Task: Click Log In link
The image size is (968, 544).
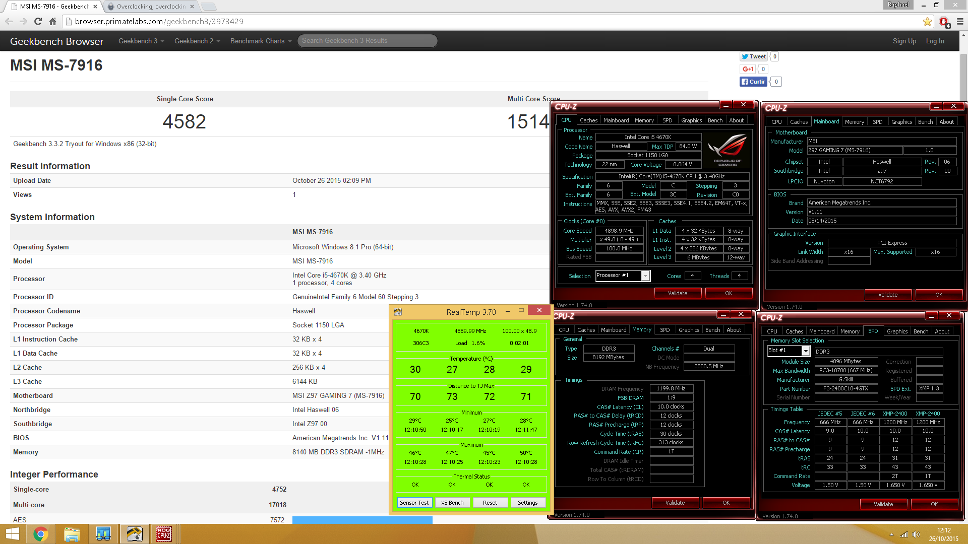Action: [935, 41]
